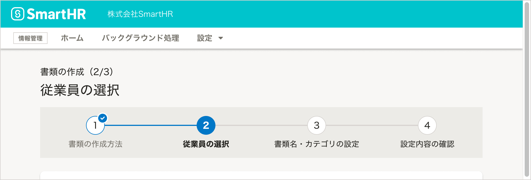The width and height of the screenshot is (531, 180).
Task: Click the large 従業員の選択 page heading
Action: point(80,90)
